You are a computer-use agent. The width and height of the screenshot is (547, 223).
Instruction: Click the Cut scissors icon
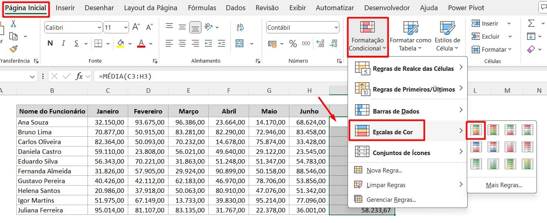click(x=13, y=24)
